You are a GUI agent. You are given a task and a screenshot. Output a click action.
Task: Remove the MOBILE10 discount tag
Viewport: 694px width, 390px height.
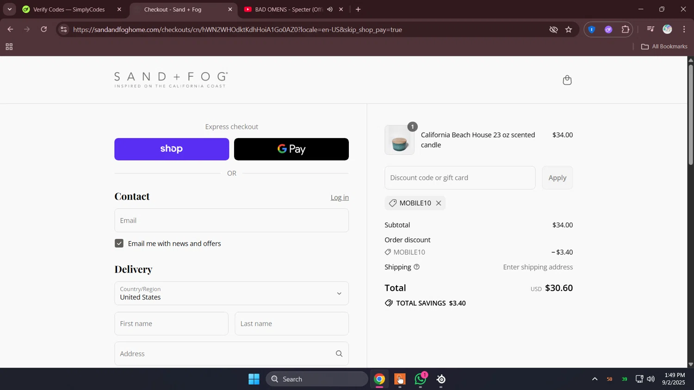[x=439, y=203]
